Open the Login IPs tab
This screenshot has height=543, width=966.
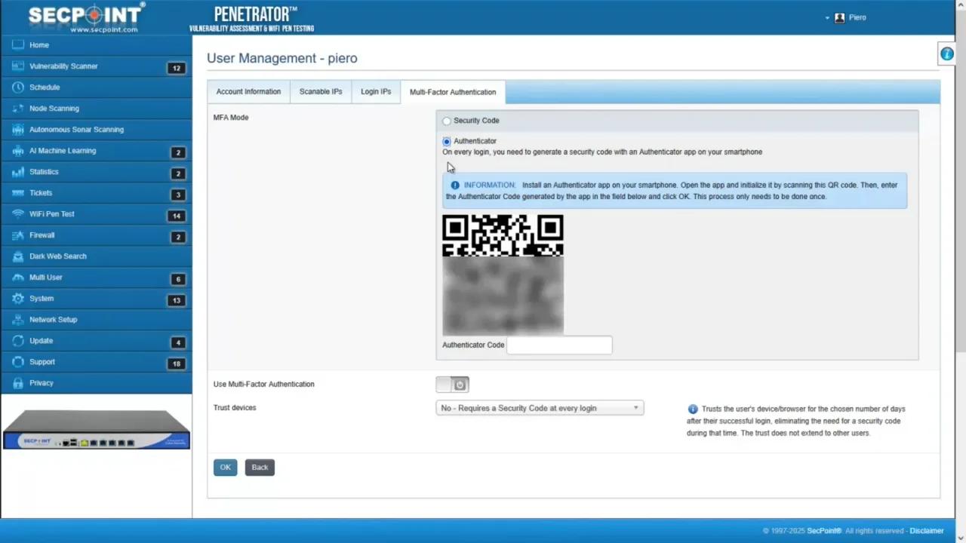375,91
